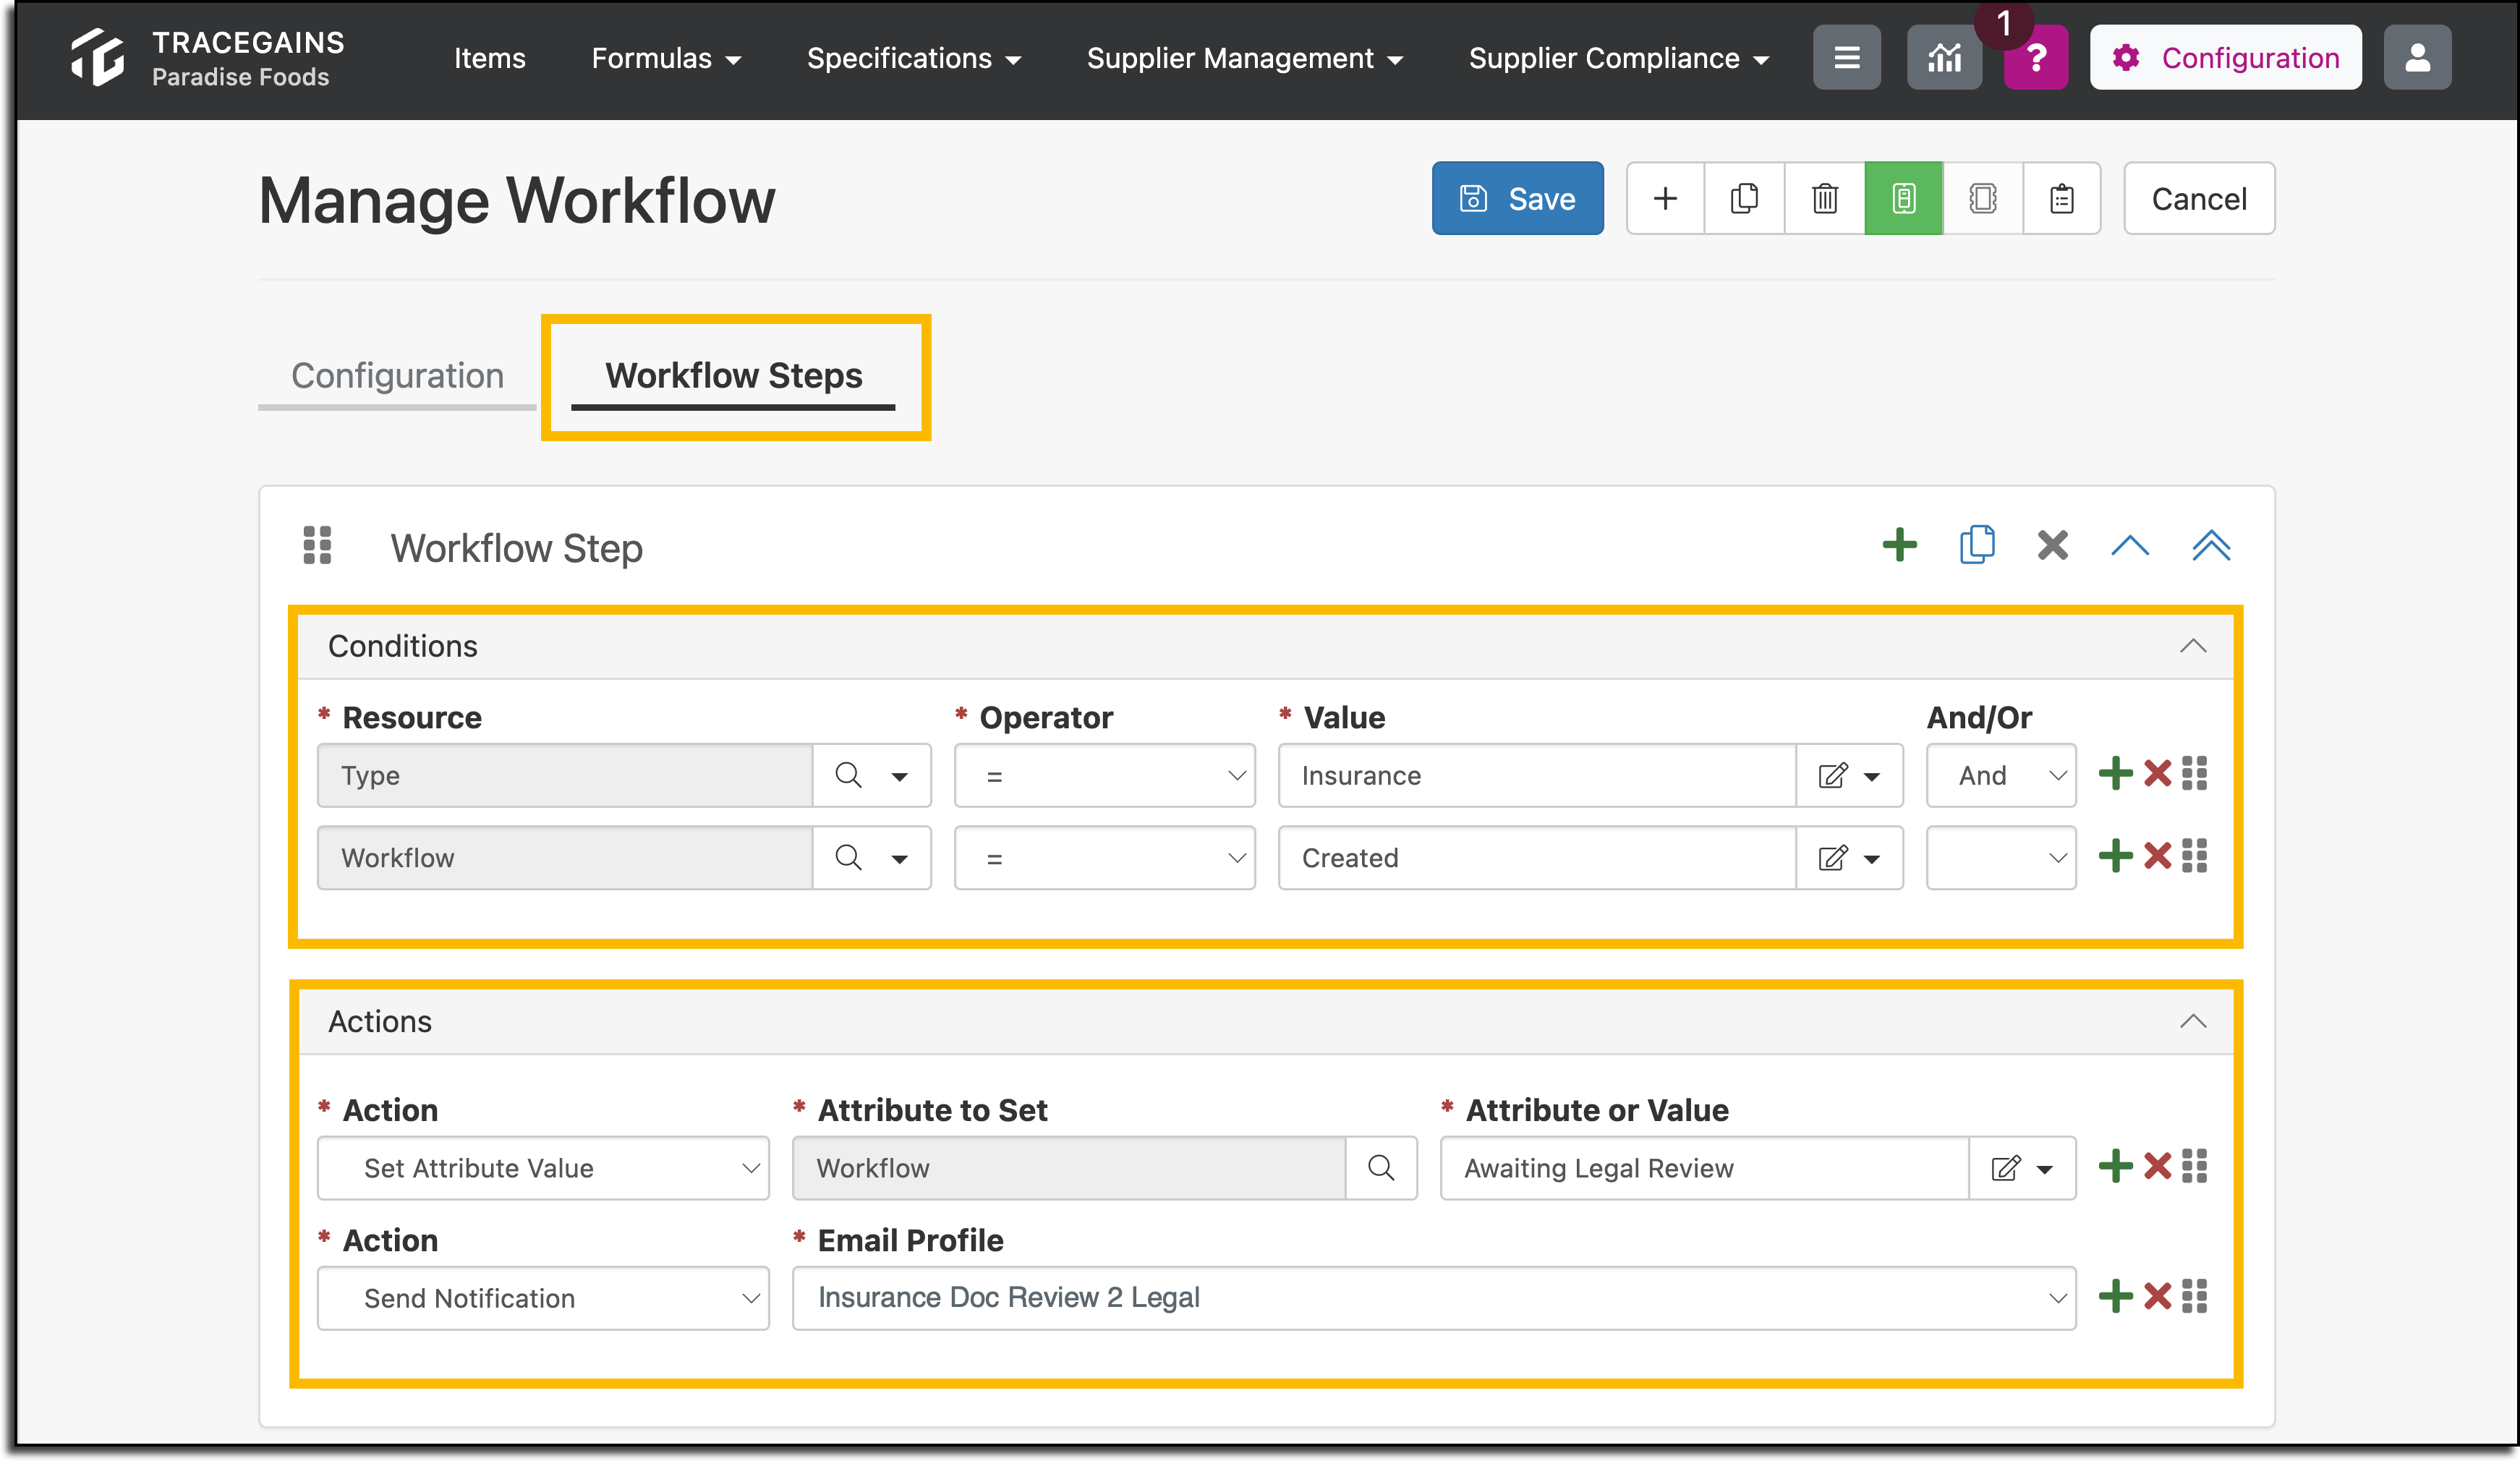Delete the Insurance condition row

coord(2157,774)
